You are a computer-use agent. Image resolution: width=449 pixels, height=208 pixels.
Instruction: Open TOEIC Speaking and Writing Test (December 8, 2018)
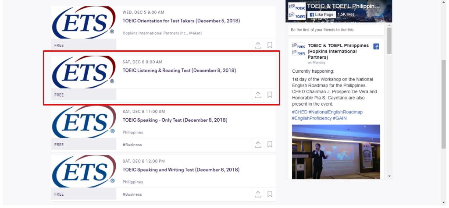tap(181, 169)
